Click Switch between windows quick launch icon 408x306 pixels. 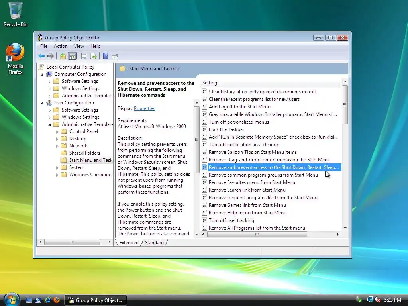click(x=38, y=300)
